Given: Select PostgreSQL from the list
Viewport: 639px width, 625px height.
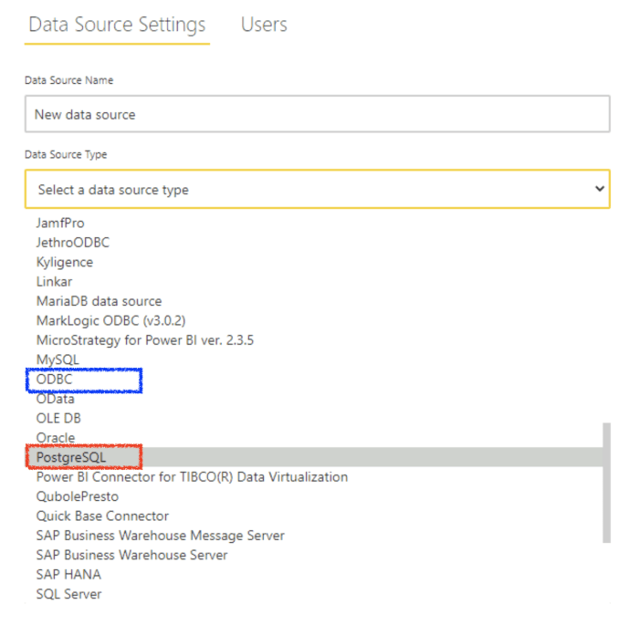Looking at the screenshot, I should (71, 457).
